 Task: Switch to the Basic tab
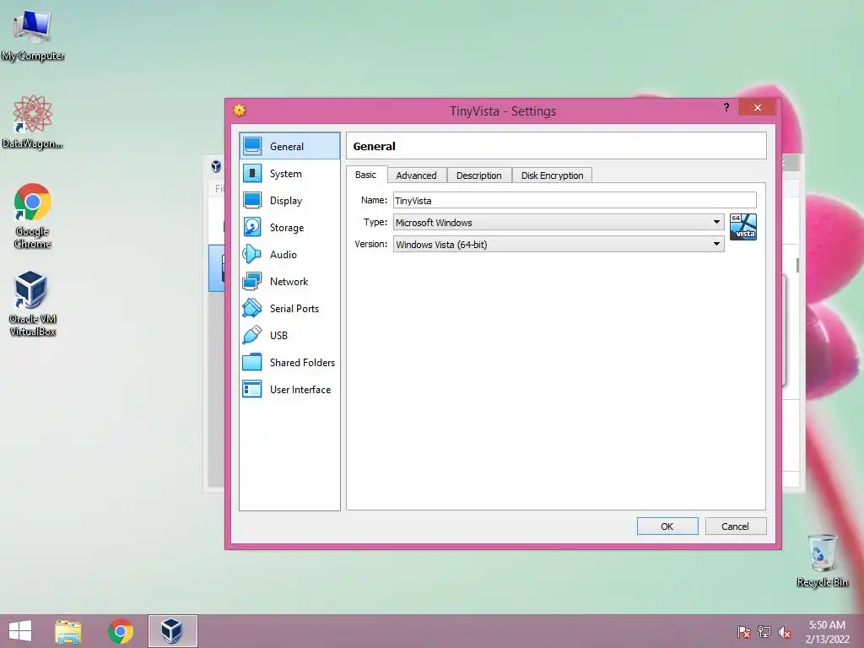(366, 175)
